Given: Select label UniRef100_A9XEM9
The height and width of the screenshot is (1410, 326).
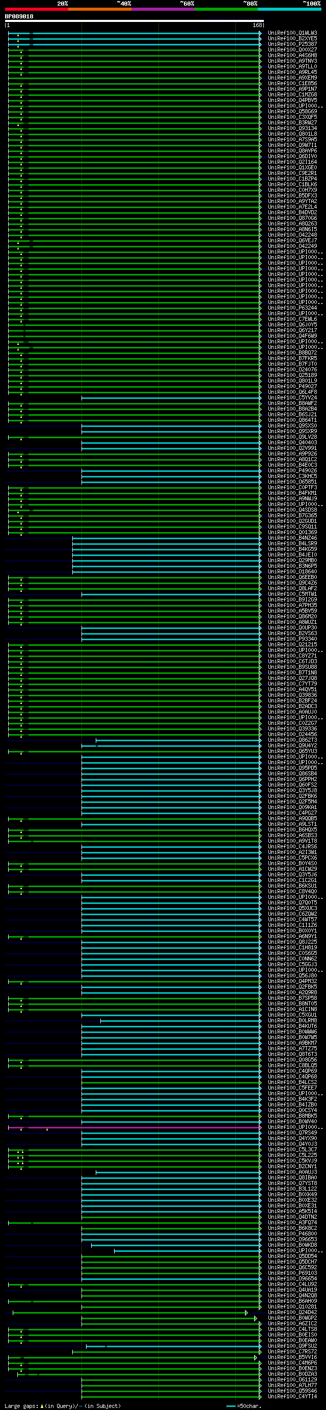Looking at the screenshot, I should pyautogui.click(x=292, y=78).
